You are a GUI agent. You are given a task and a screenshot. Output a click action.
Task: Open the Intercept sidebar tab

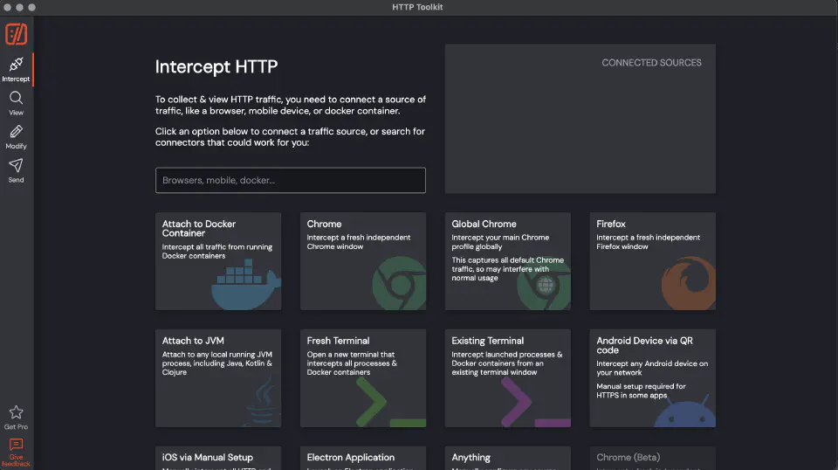coord(16,70)
